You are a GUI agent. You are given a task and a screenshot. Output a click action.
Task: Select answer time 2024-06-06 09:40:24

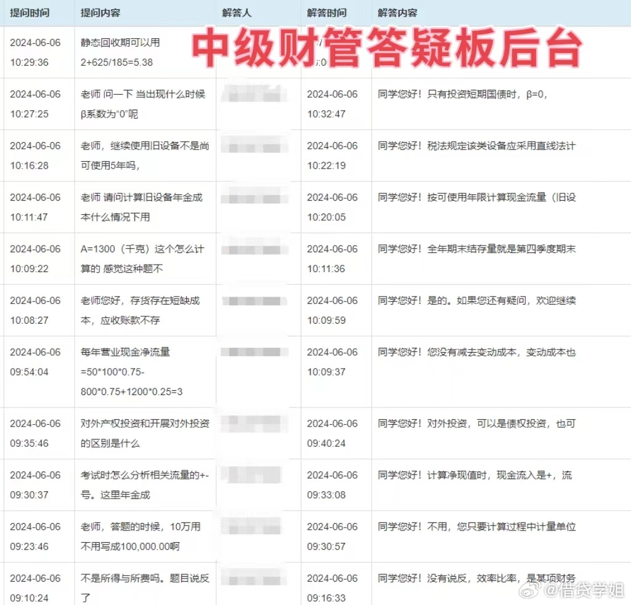[x=332, y=433]
